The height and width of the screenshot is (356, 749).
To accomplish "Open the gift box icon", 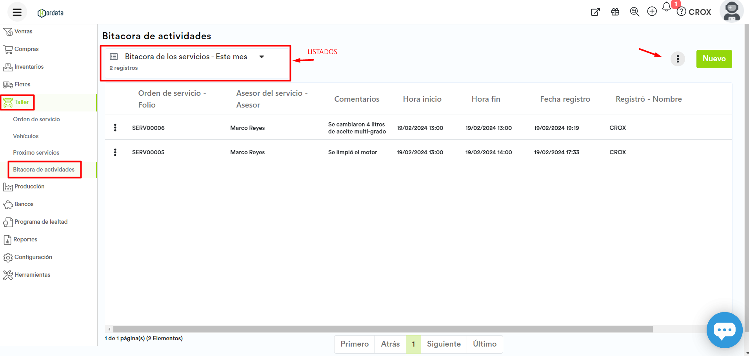I will pyautogui.click(x=615, y=12).
